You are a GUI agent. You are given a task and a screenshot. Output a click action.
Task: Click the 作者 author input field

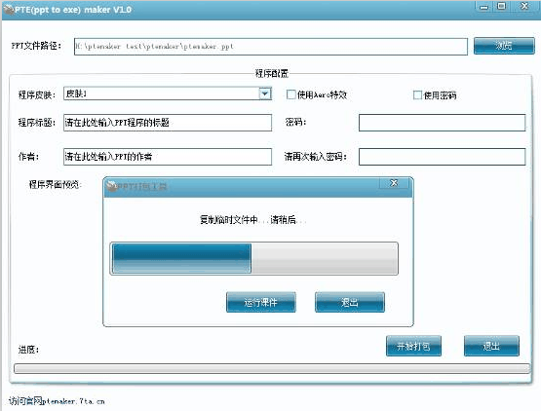pyautogui.click(x=168, y=157)
